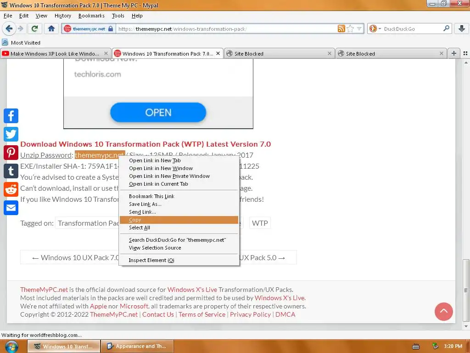This screenshot has height=353, width=470.
Task: Click the on-screen keyboard tray icon
Action: tap(416, 347)
